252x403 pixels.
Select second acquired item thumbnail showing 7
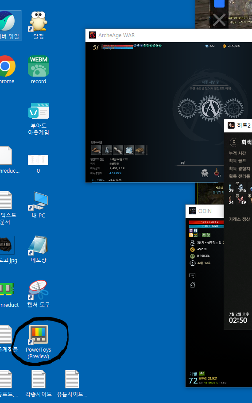click(x=107, y=150)
